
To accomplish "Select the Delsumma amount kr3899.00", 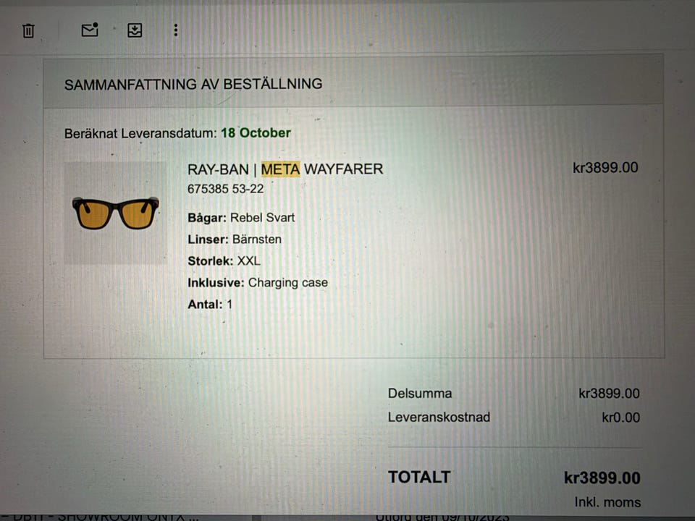I will (609, 394).
